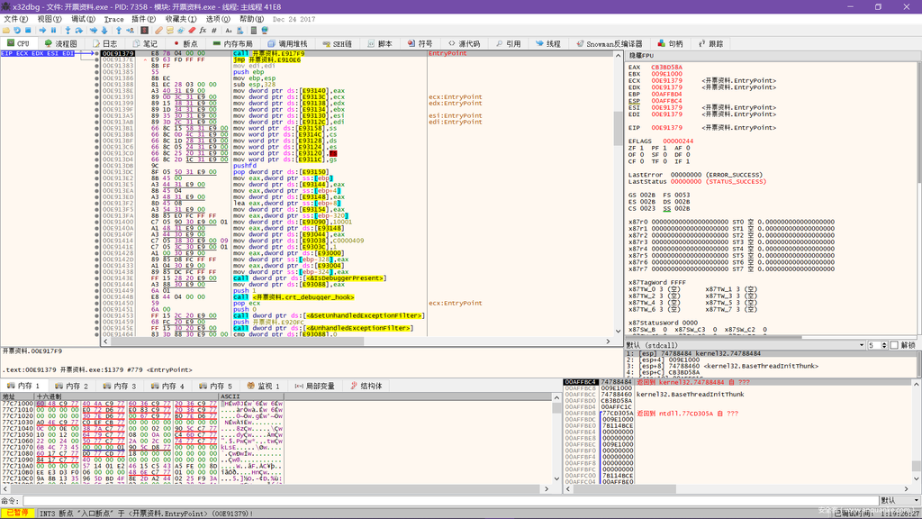This screenshot has height=519, width=922.
Task: Click the pause execution toolbar icon
Action: point(53,30)
